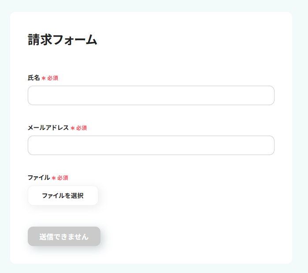The height and width of the screenshot is (273, 308).
Task: Click empty space right of 請求フォーム title
Action: click(189, 40)
